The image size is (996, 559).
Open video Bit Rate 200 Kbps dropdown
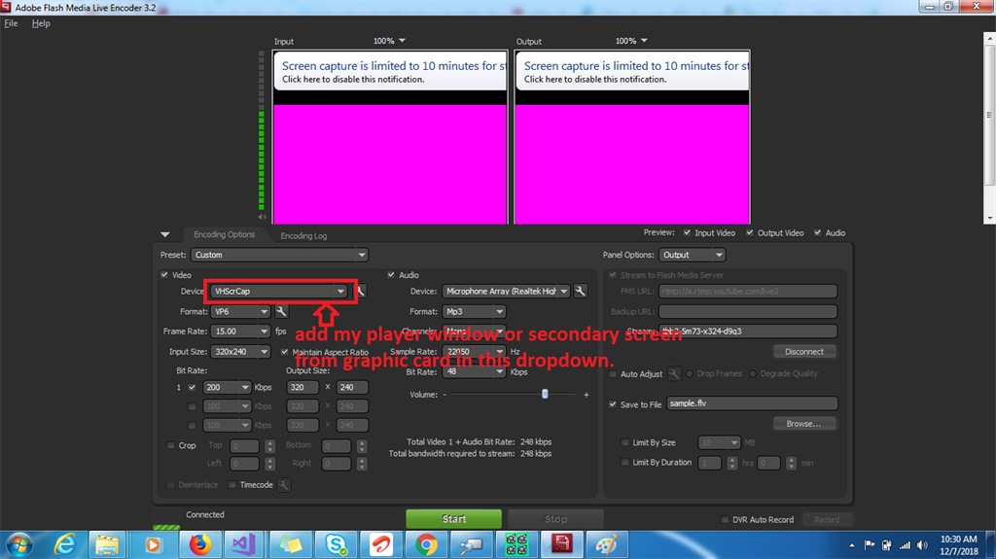[228, 387]
